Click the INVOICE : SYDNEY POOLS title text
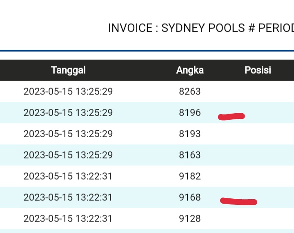The height and width of the screenshot is (233, 294). coord(201,28)
